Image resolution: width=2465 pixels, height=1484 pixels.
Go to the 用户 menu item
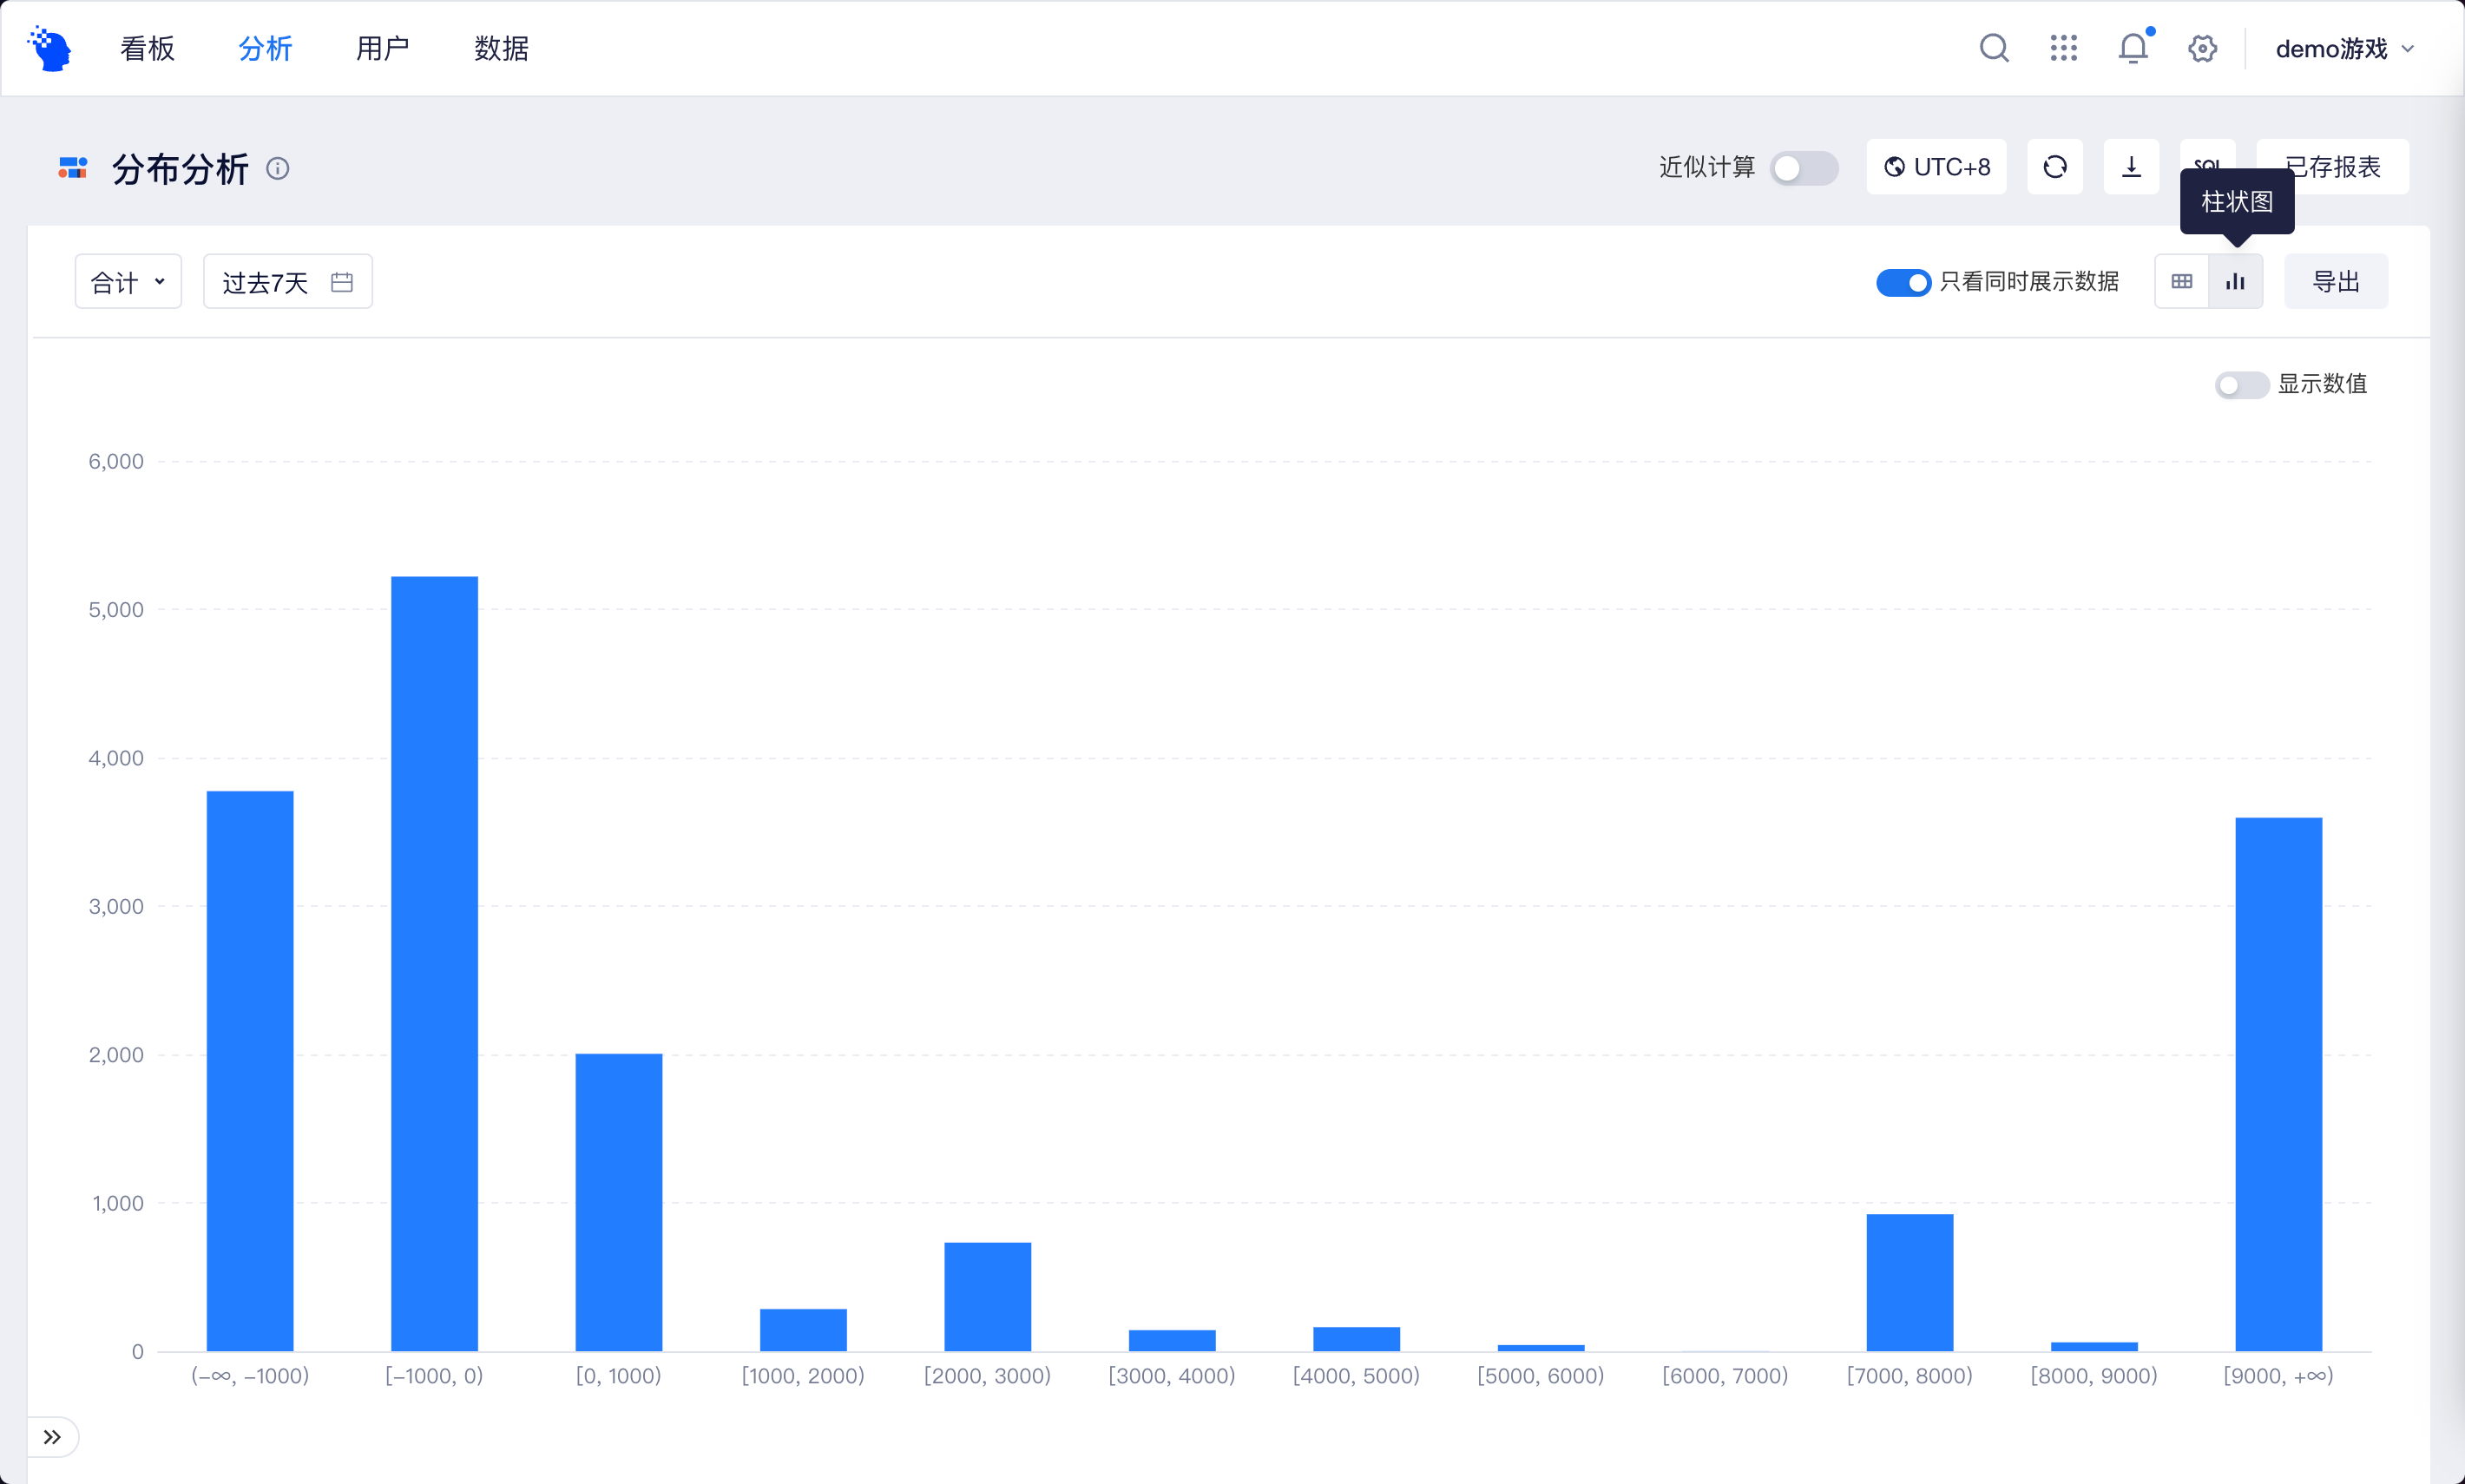coord(382,47)
